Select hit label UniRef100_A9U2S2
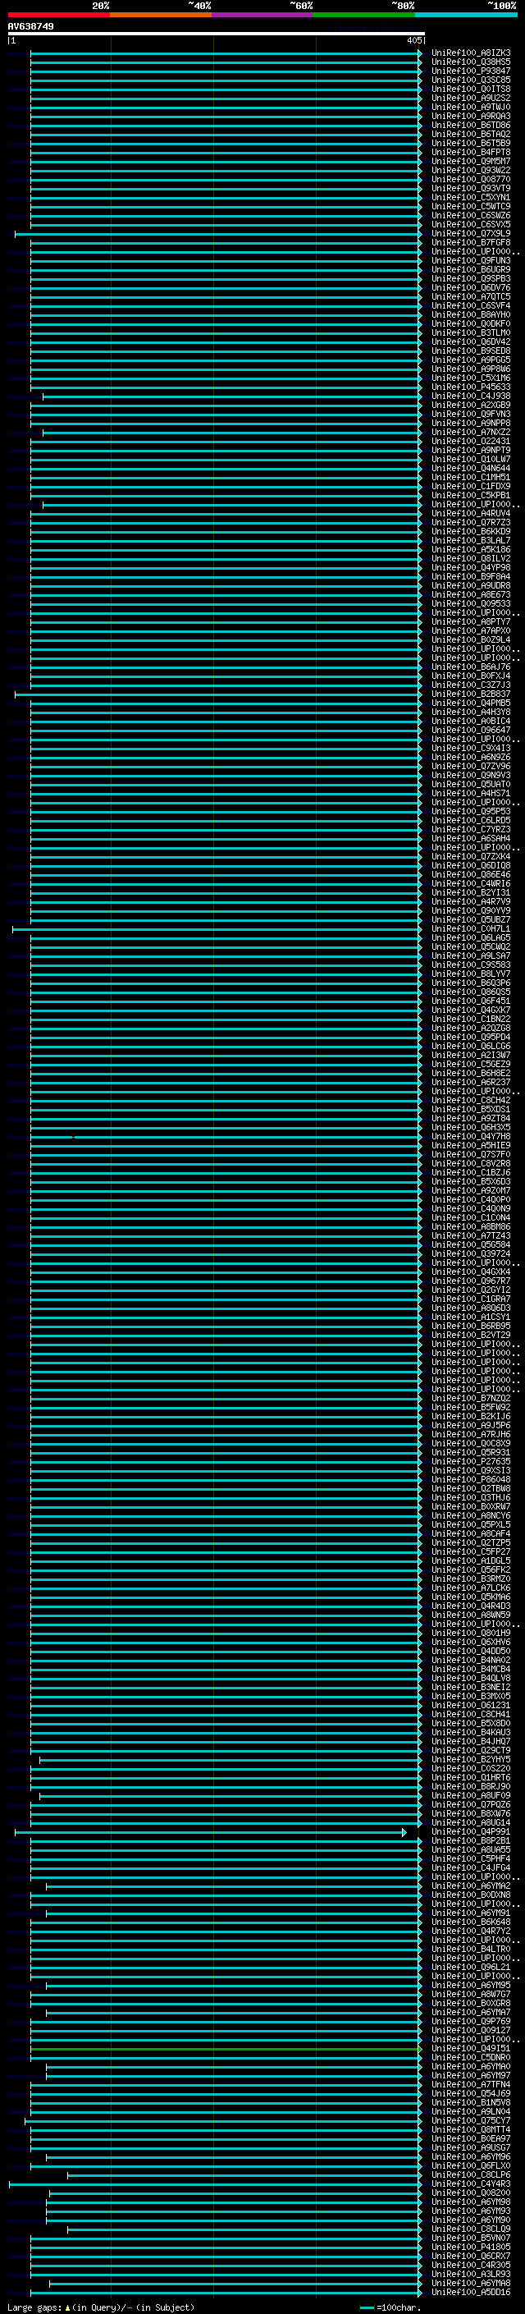The height and width of the screenshot is (2314, 525). pyautogui.click(x=471, y=98)
